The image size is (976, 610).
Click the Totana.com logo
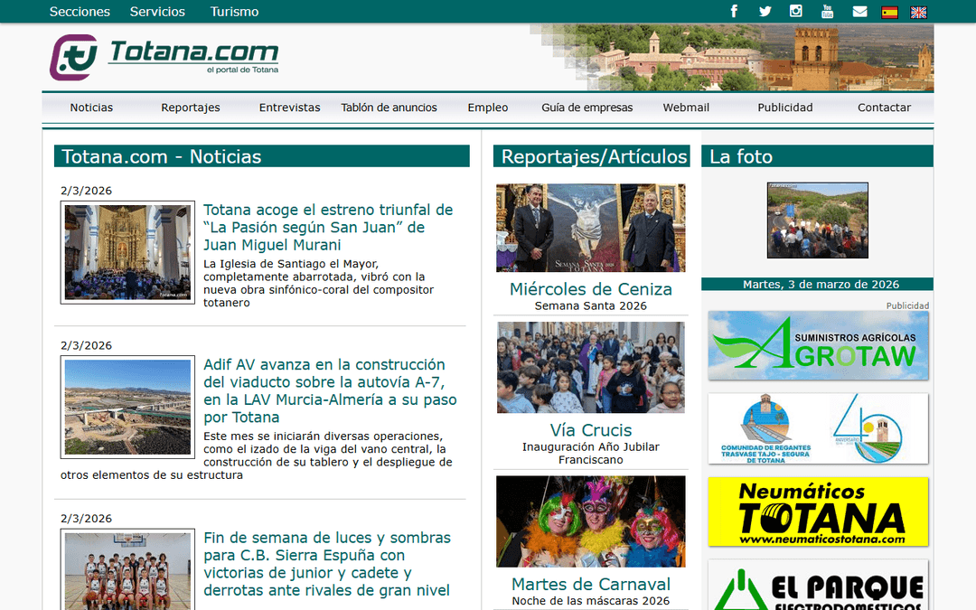[164, 57]
